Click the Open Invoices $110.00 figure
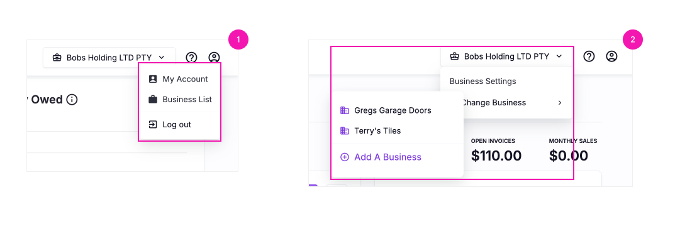Screen dimensions: 697x227 496,156
